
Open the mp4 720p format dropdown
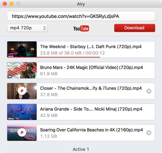(x=27, y=28)
